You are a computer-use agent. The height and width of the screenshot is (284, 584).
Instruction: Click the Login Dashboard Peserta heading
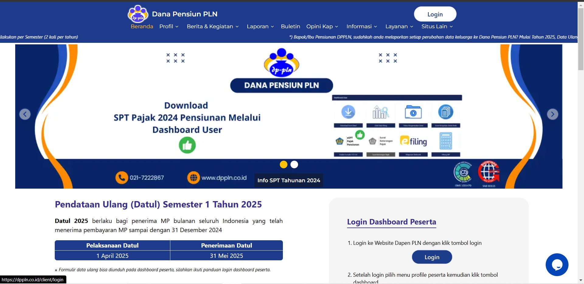(x=391, y=222)
